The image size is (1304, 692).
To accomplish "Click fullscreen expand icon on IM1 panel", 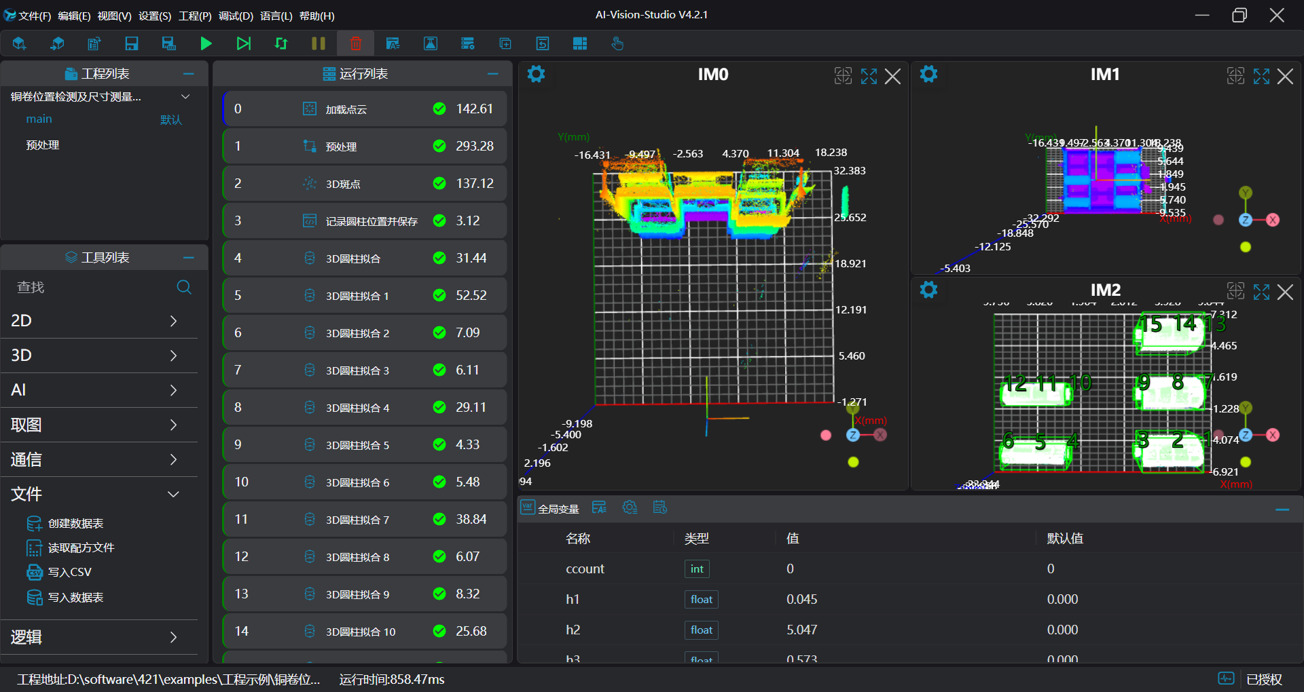I will coord(1261,76).
